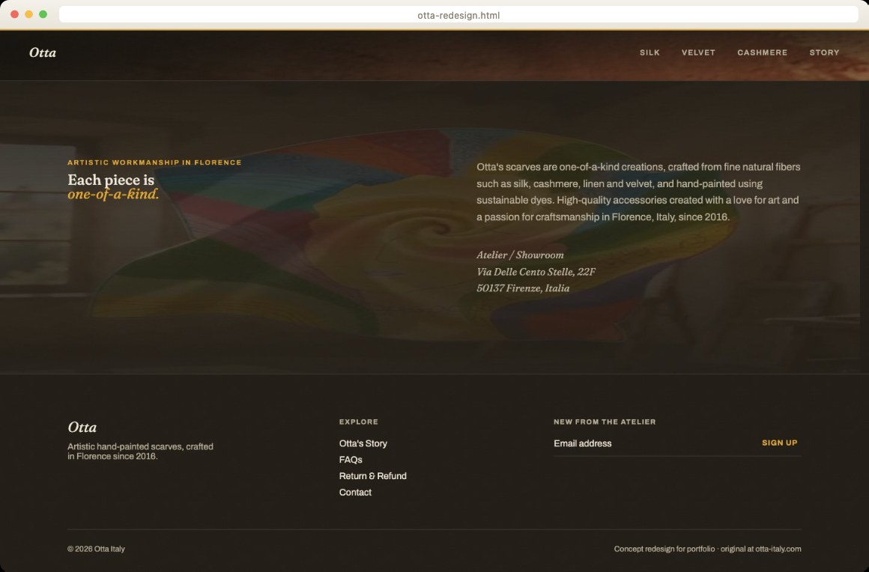Go to the Cashmere navigation item
869x572 pixels.
click(762, 52)
